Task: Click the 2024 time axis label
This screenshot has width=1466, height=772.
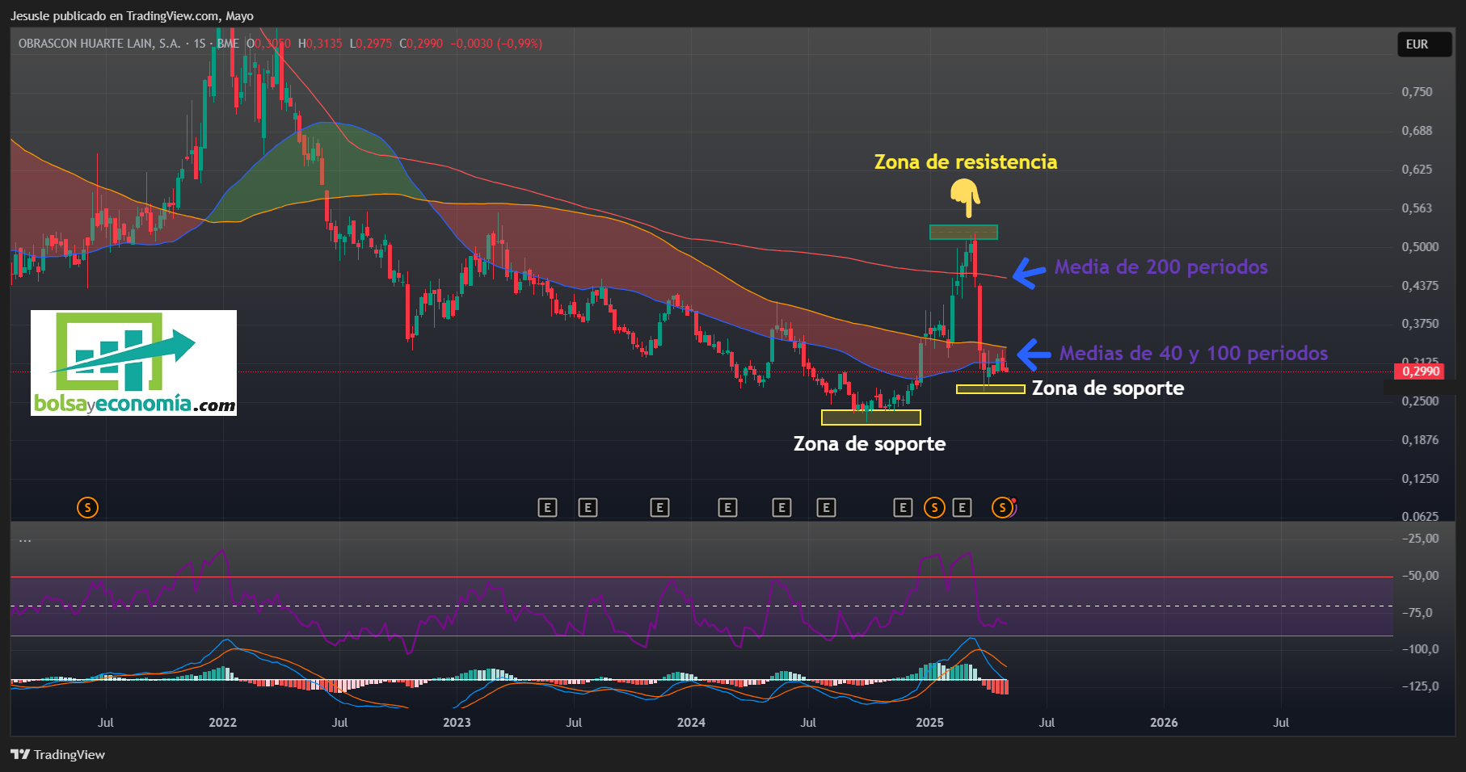Action: pos(691,723)
